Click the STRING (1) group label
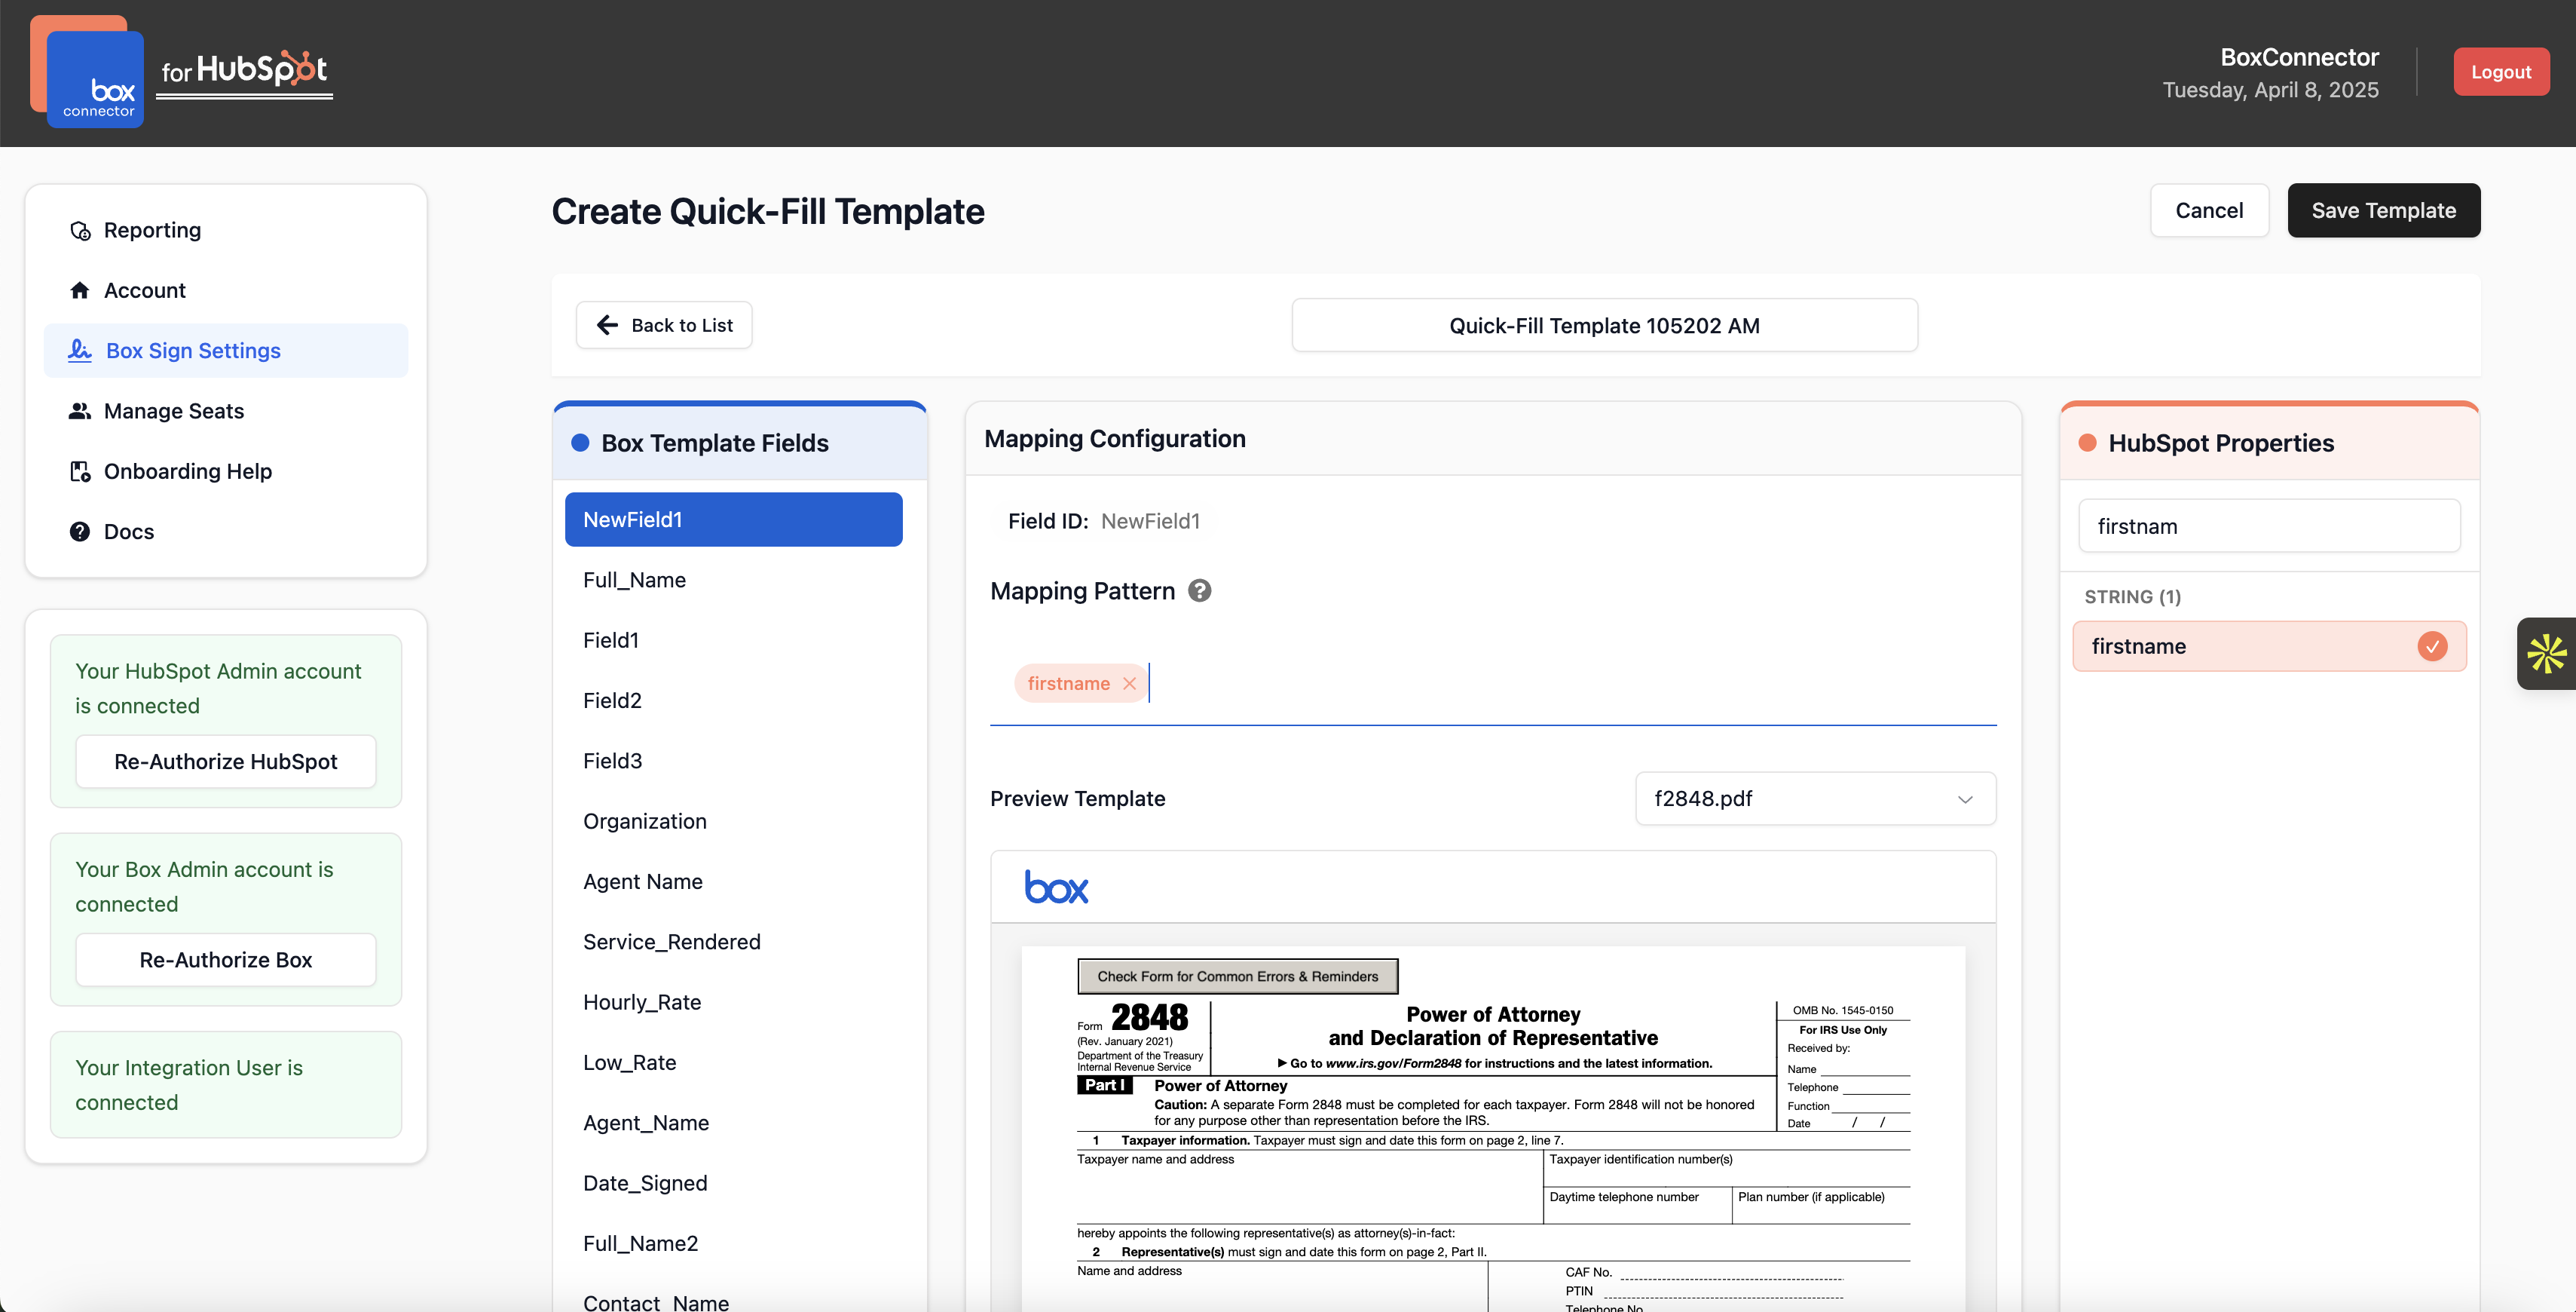2576x1312 pixels. click(2132, 597)
